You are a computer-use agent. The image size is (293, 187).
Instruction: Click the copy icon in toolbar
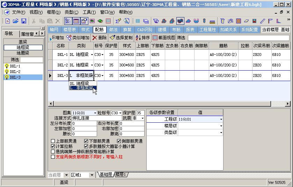pyautogui.click(x=42, y=21)
